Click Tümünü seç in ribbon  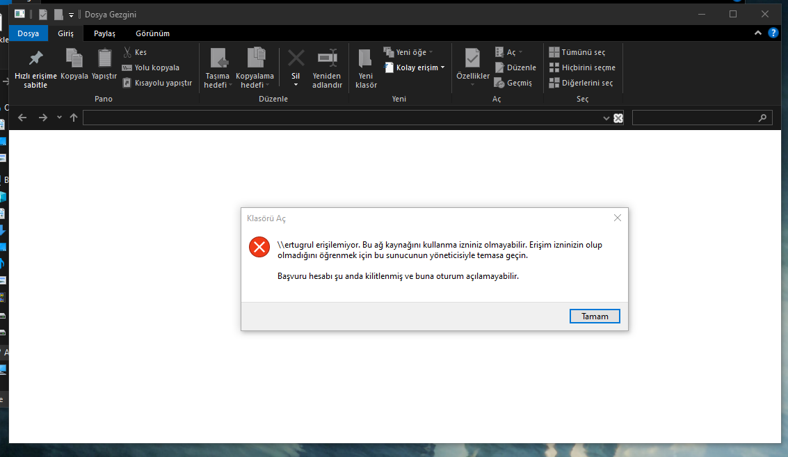(577, 52)
